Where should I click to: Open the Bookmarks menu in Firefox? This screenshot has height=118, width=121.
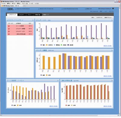25,3
